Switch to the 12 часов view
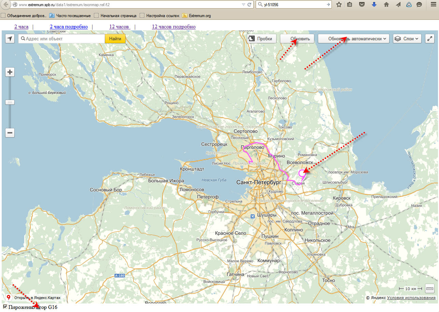439x312 pixels. point(119,27)
